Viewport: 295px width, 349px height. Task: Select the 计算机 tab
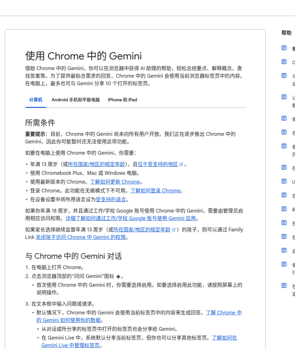(x=36, y=100)
